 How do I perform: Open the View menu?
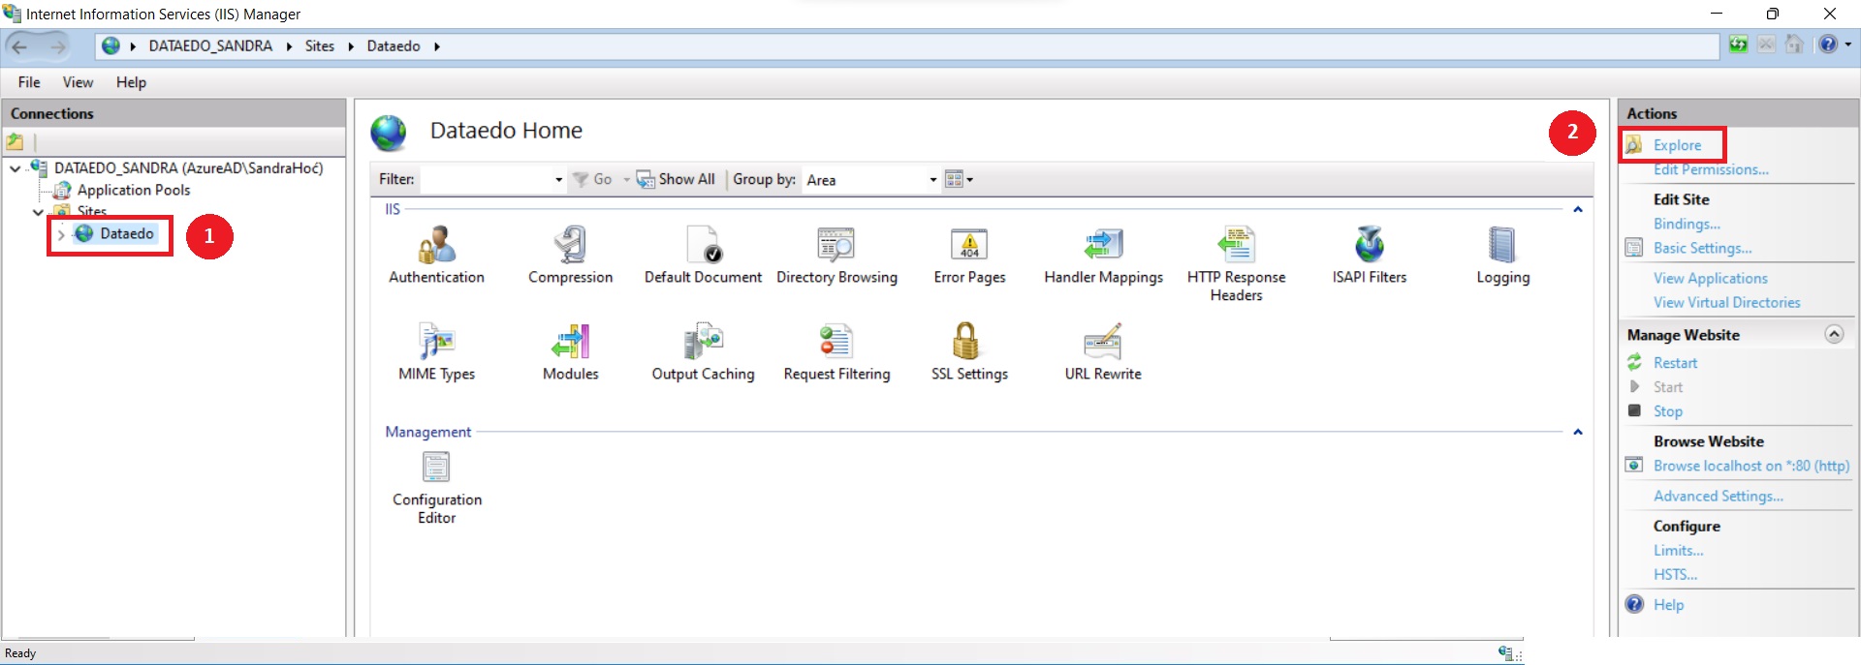point(78,82)
